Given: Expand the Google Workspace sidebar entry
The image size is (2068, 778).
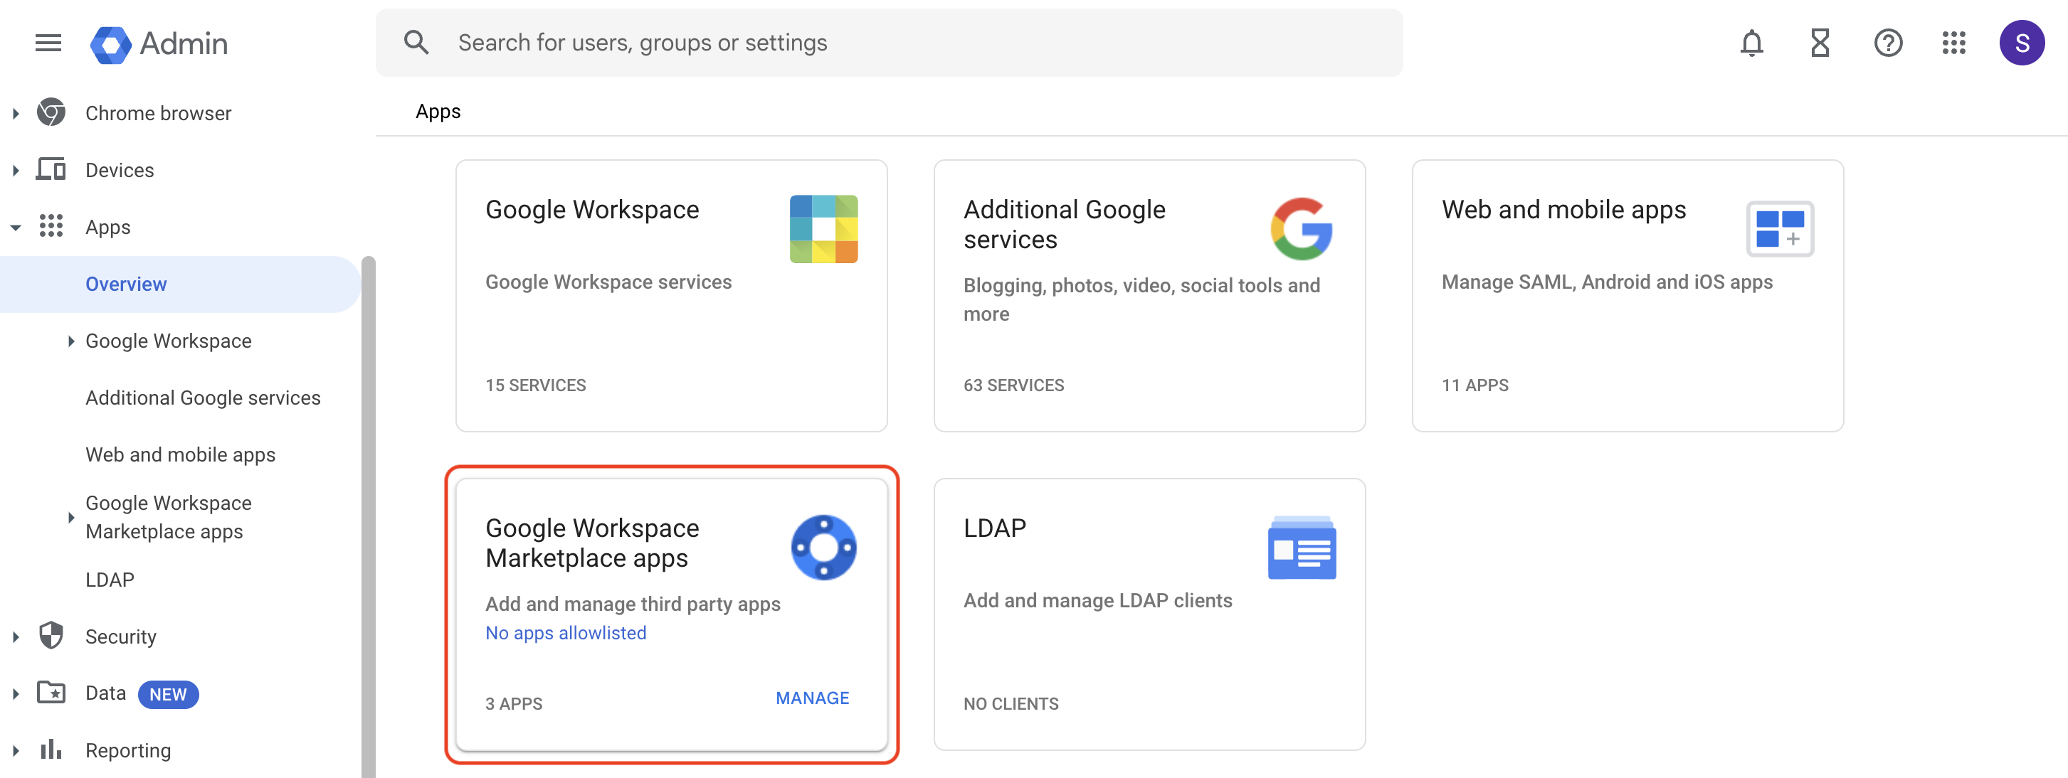Looking at the screenshot, I should pyautogui.click(x=71, y=340).
